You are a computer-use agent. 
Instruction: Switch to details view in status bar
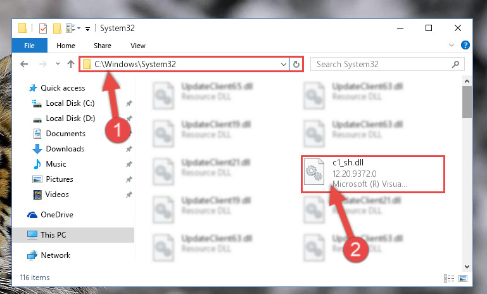point(449,278)
